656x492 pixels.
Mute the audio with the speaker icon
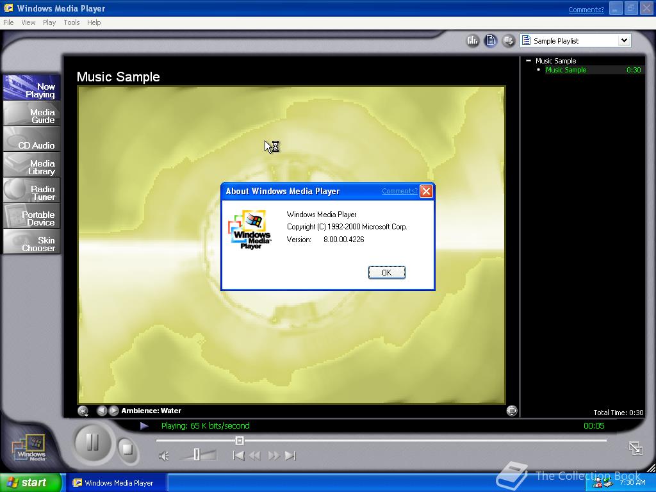click(x=164, y=456)
